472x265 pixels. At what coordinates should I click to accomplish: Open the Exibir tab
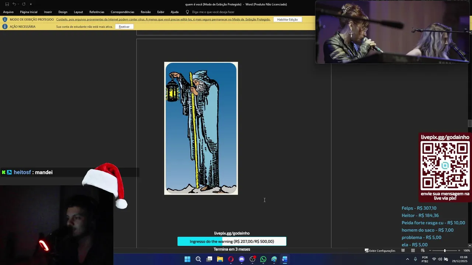point(161,12)
